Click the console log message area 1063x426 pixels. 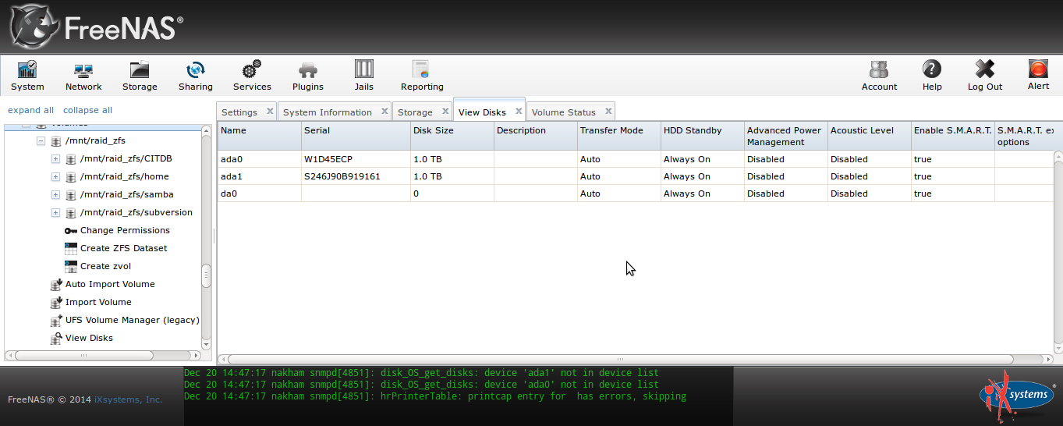click(x=458, y=396)
